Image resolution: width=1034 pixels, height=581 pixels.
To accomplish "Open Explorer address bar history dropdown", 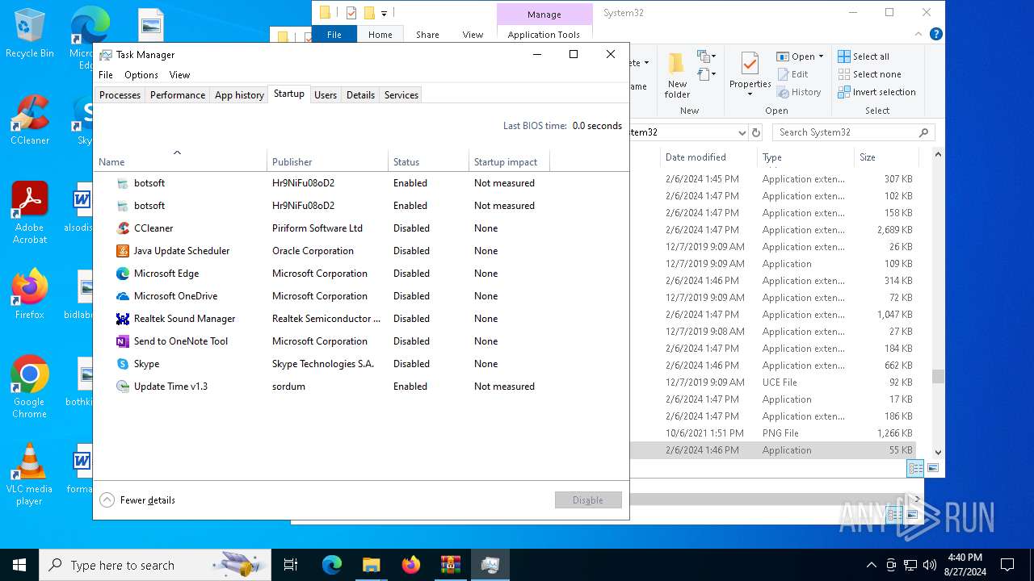I will click(x=742, y=132).
